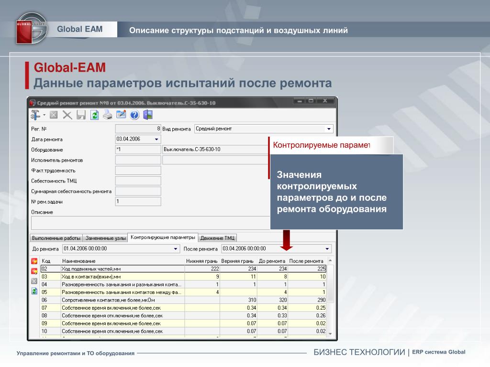
Task: Select row Ход подвижных частей,мм
Action: pos(183,269)
